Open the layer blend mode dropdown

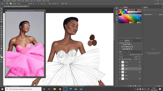[126, 57]
